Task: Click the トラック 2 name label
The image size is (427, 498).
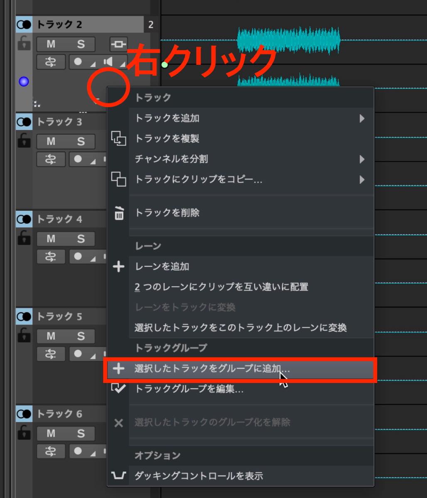Action: coord(59,25)
